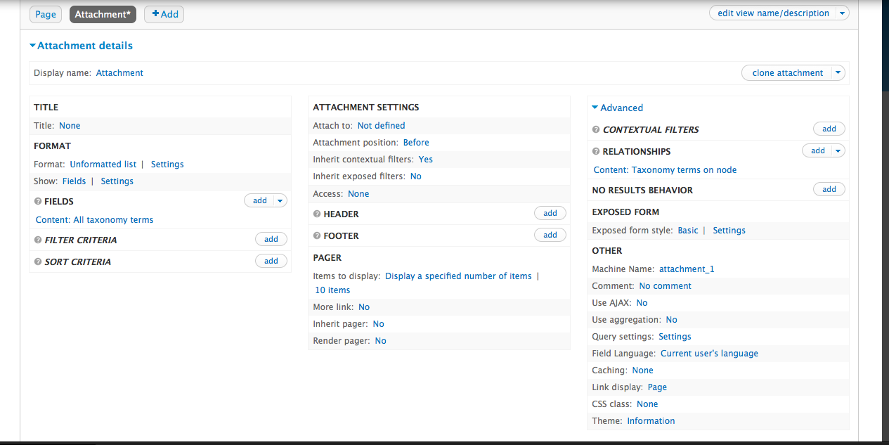Click help icon beside Sort Criteria
889x445 pixels.
coord(37,262)
